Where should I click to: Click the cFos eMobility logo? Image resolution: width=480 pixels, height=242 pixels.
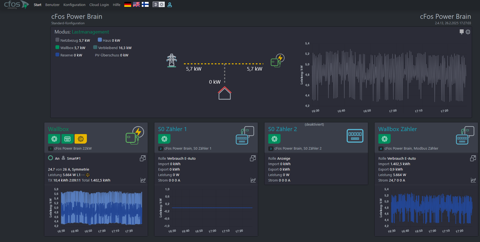16,5
